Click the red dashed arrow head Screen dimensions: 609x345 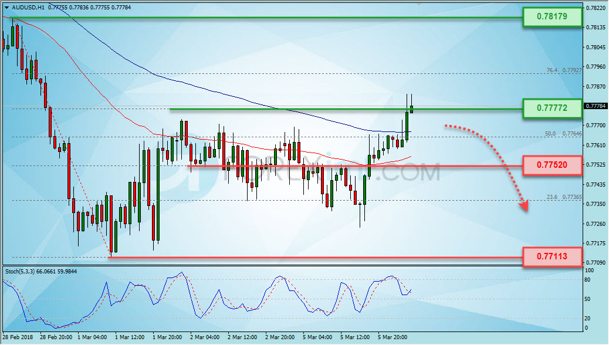pyautogui.click(x=524, y=205)
